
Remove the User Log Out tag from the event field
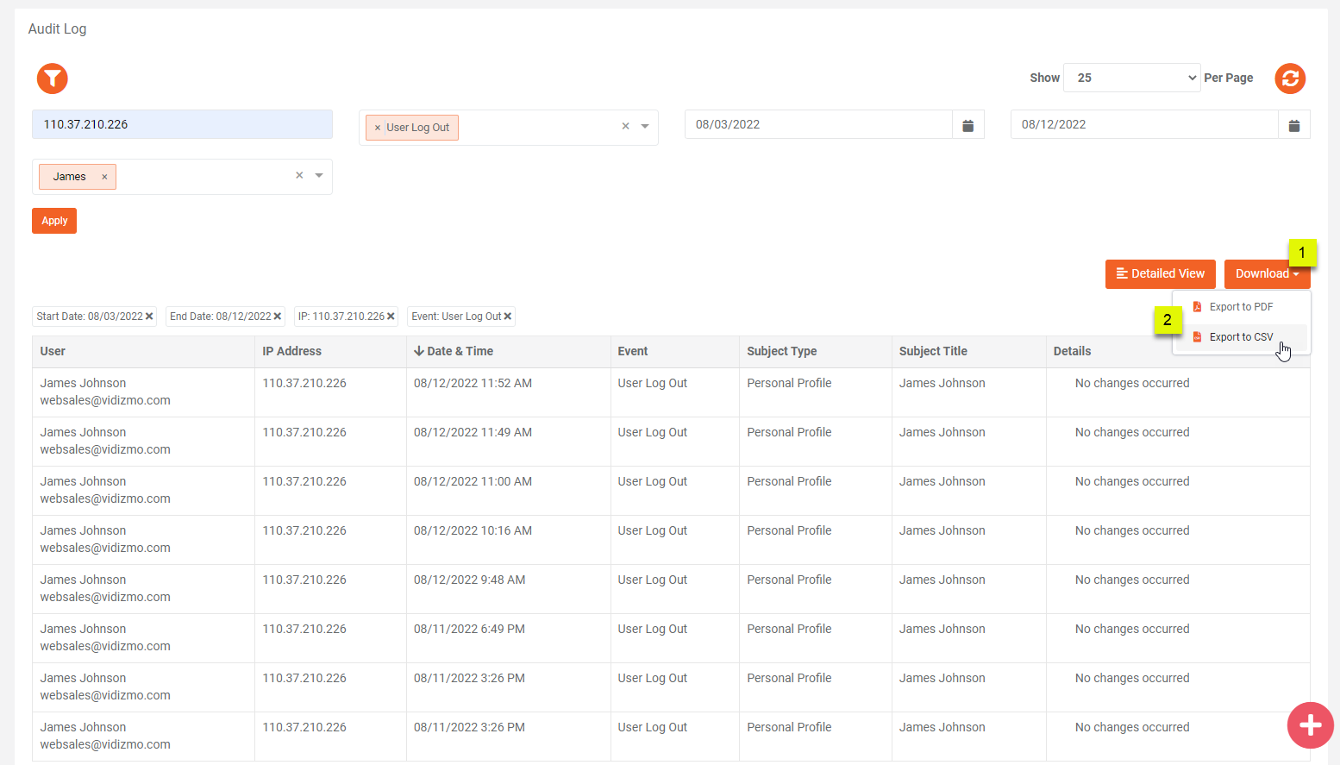tap(378, 128)
